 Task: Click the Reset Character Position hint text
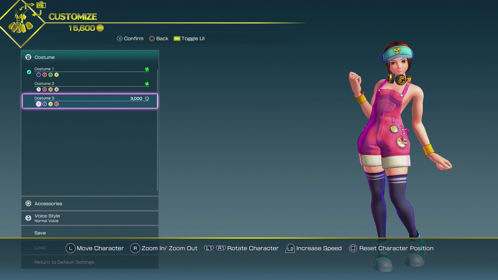396,248
